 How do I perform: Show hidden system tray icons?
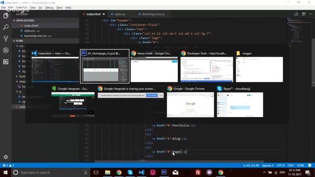[264, 173]
